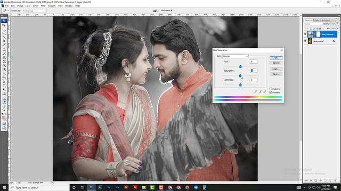Click the Quick Mask mode icon
The height and width of the screenshot is (191, 341).
pos(4,123)
